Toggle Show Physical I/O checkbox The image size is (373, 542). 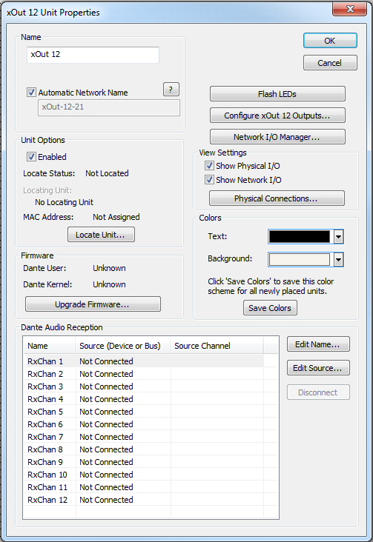click(209, 166)
